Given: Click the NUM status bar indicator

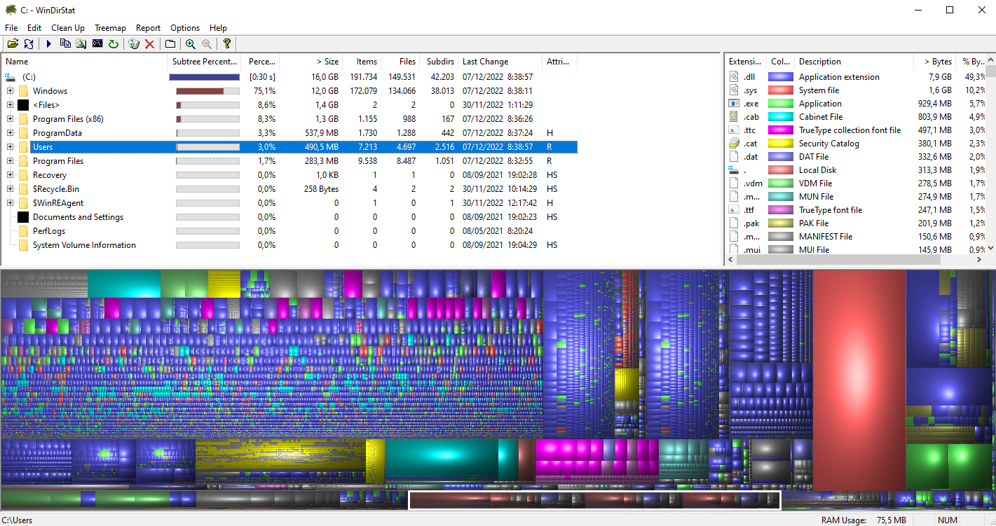Looking at the screenshot, I should [948, 520].
